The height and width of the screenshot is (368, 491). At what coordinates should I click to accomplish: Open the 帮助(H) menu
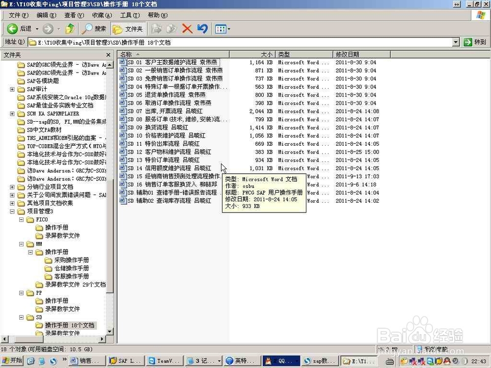click(158, 15)
